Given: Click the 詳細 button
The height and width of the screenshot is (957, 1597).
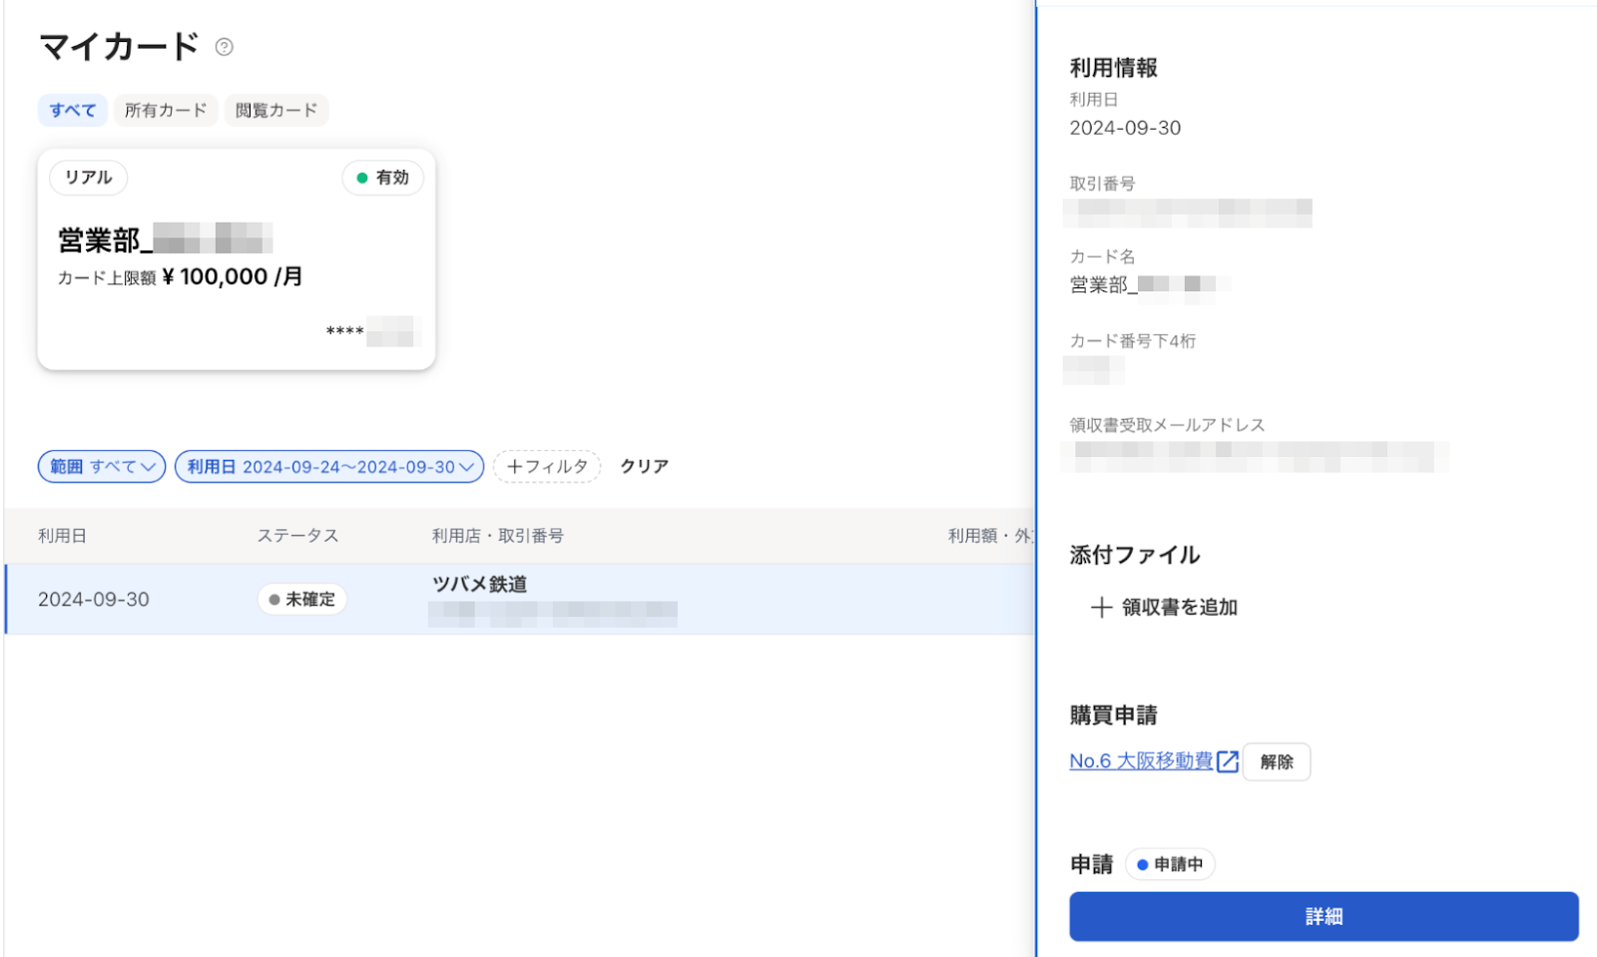Looking at the screenshot, I should 1324,916.
